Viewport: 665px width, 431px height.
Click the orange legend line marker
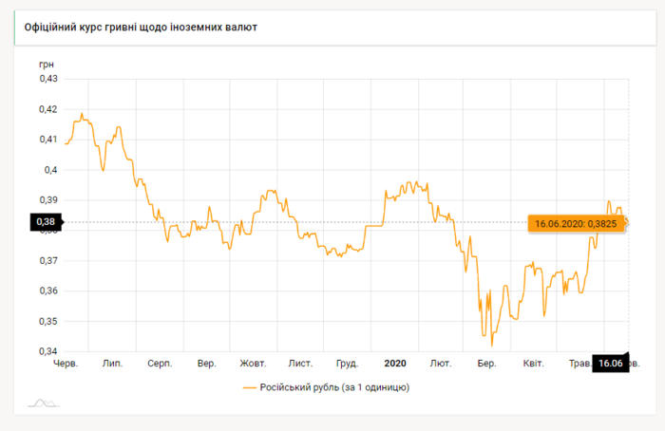coord(250,387)
